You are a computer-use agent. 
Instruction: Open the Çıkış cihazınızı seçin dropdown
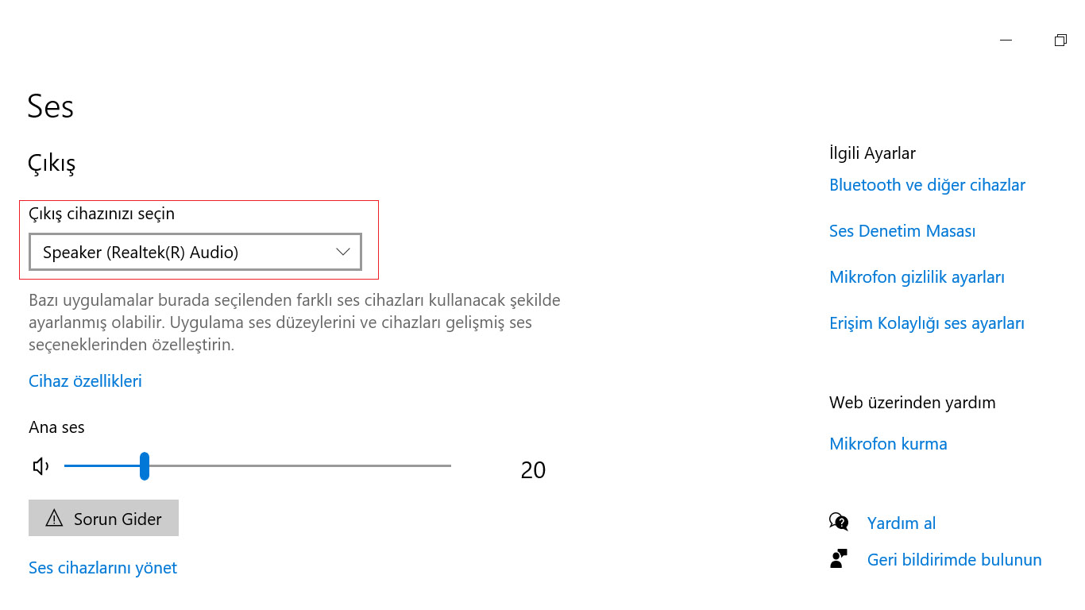(x=195, y=252)
